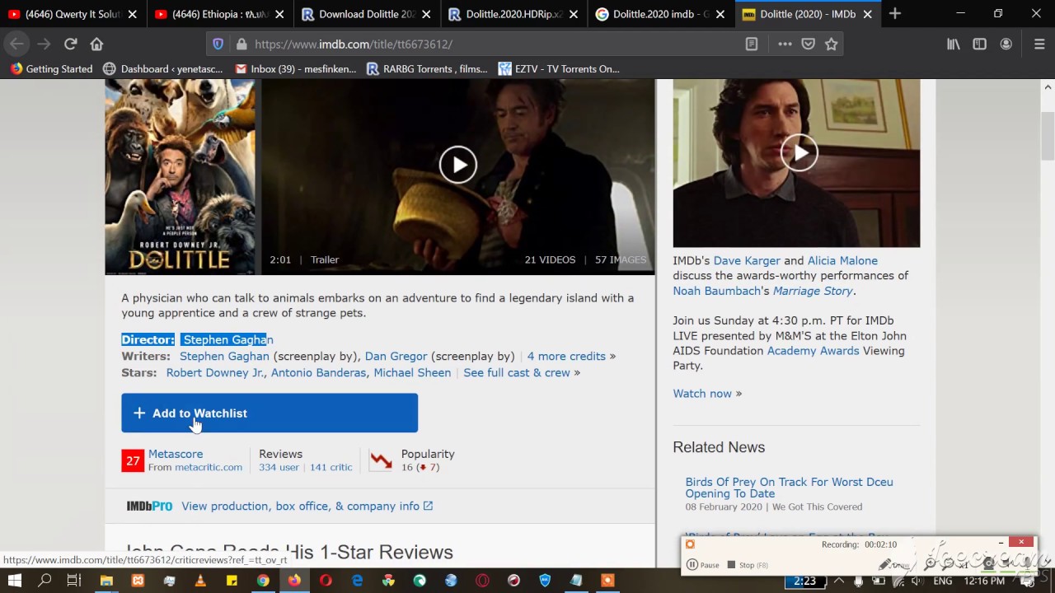Open Inbox (39) mail bookmark
The image size is (1055, 593).
[x=295, y=69]
